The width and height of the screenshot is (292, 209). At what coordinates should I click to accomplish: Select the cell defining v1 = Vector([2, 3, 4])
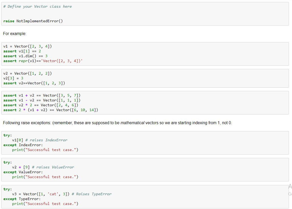pyautogui.click(x=27, y=46)
